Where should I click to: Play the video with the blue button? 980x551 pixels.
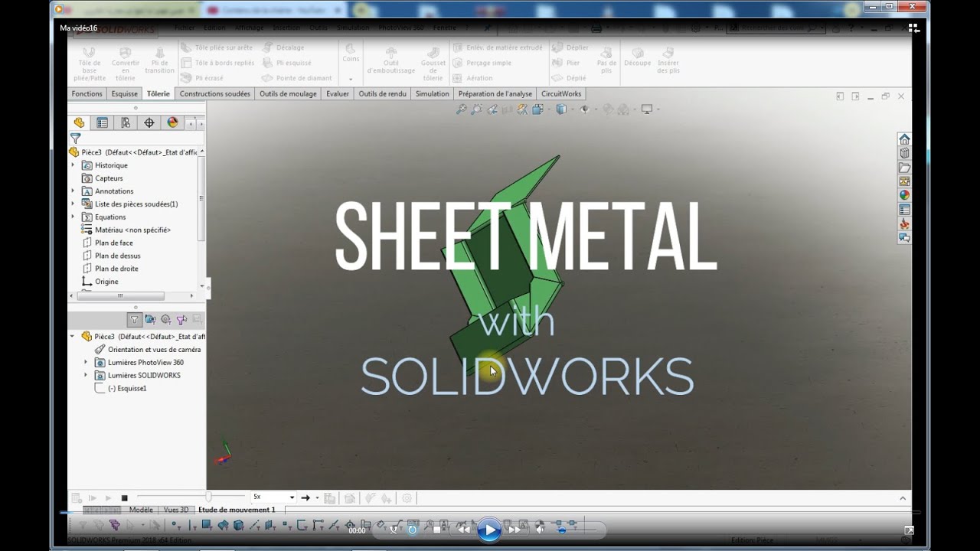[x=488, y=530]
